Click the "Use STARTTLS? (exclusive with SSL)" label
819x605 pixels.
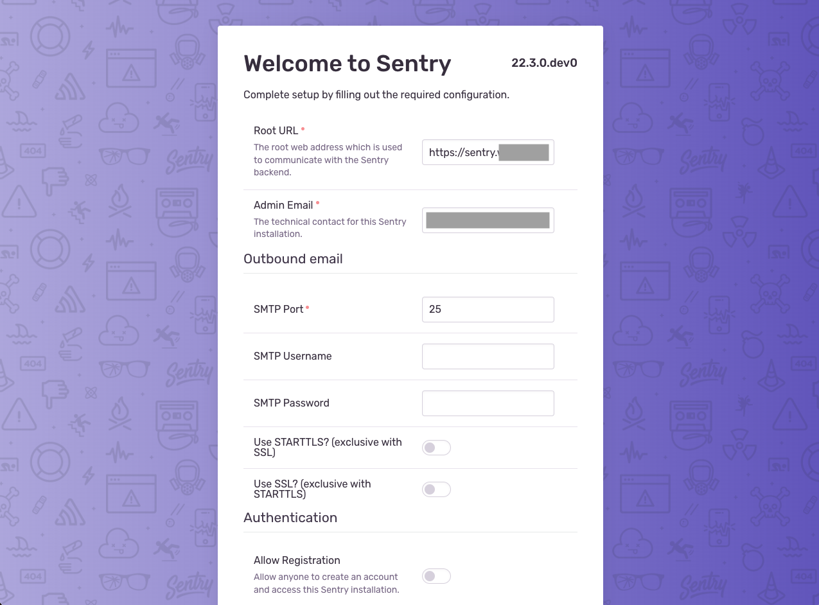[x=328, y=447]
